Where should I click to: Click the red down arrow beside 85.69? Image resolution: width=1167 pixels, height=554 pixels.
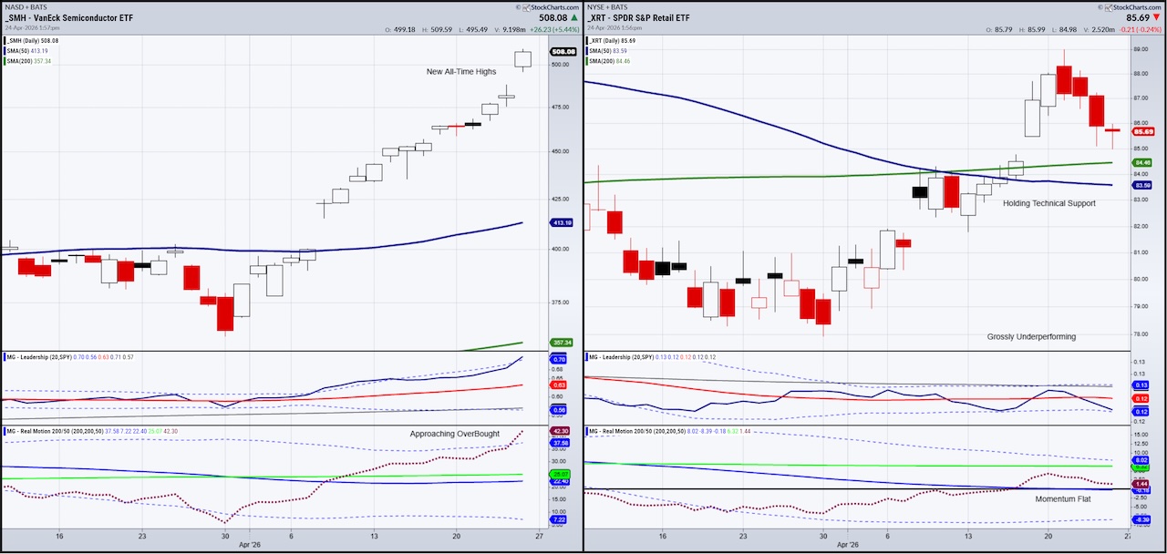(x=1158, y=16)
